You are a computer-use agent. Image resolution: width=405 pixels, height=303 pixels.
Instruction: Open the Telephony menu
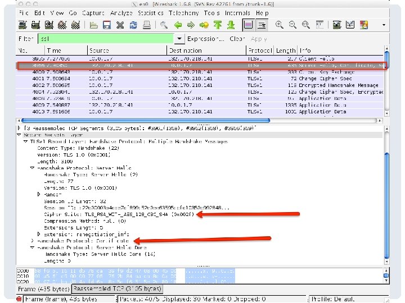[183, 13]
